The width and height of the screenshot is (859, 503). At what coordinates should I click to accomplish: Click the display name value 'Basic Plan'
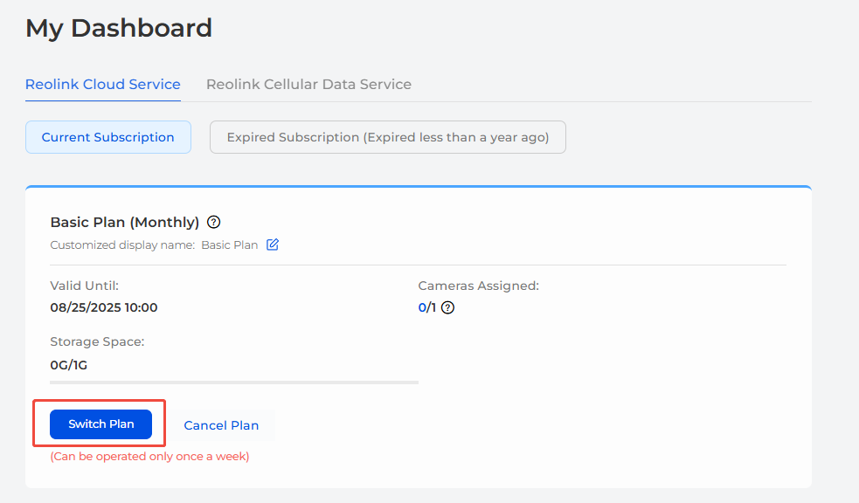click(x=230, y=245)
